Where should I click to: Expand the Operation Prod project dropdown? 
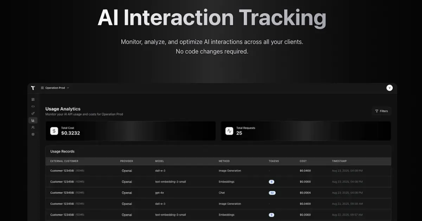click(55, 88)
